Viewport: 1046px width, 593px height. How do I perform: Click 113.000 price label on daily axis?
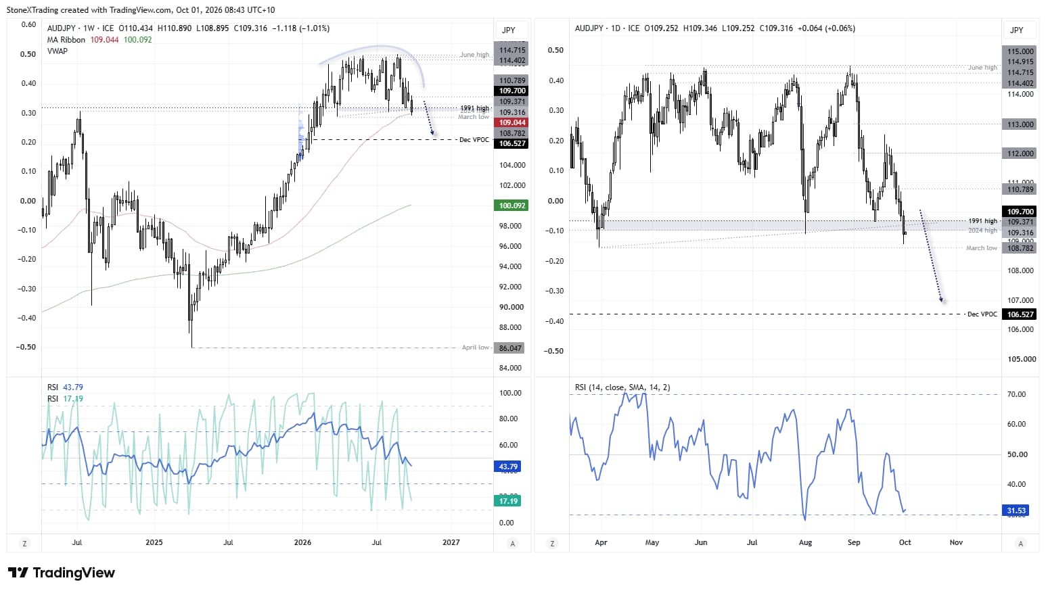1020,124
